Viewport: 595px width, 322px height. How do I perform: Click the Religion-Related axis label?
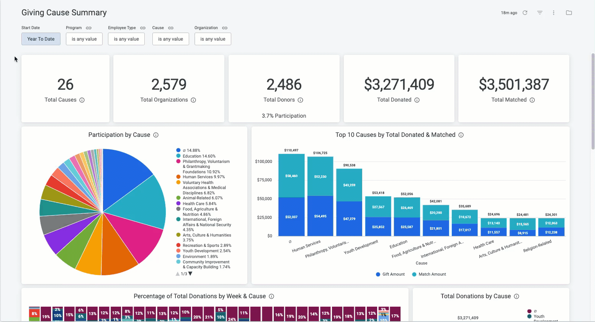tap(538, 246)
